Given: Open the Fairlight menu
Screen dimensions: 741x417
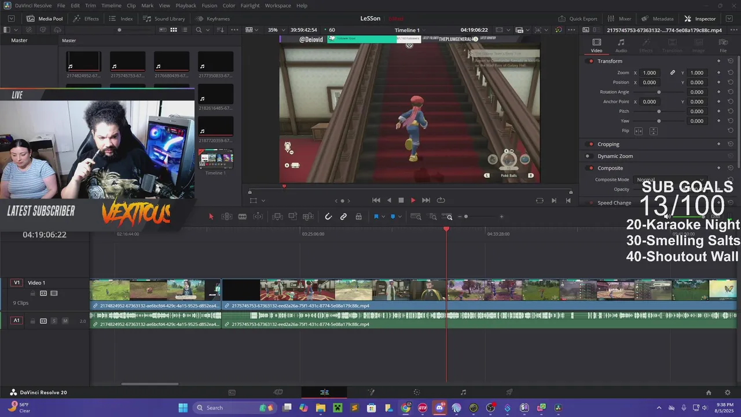Looking at the screenshot, I should click(x=250, y=5).
